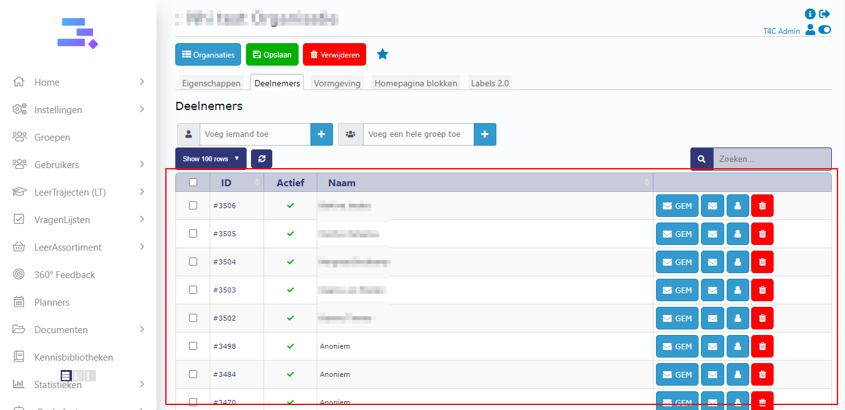The width and height of the screenshot is (845, 410).
Task: Tick the checkbox for row #3498
Action: pos(193,346)
